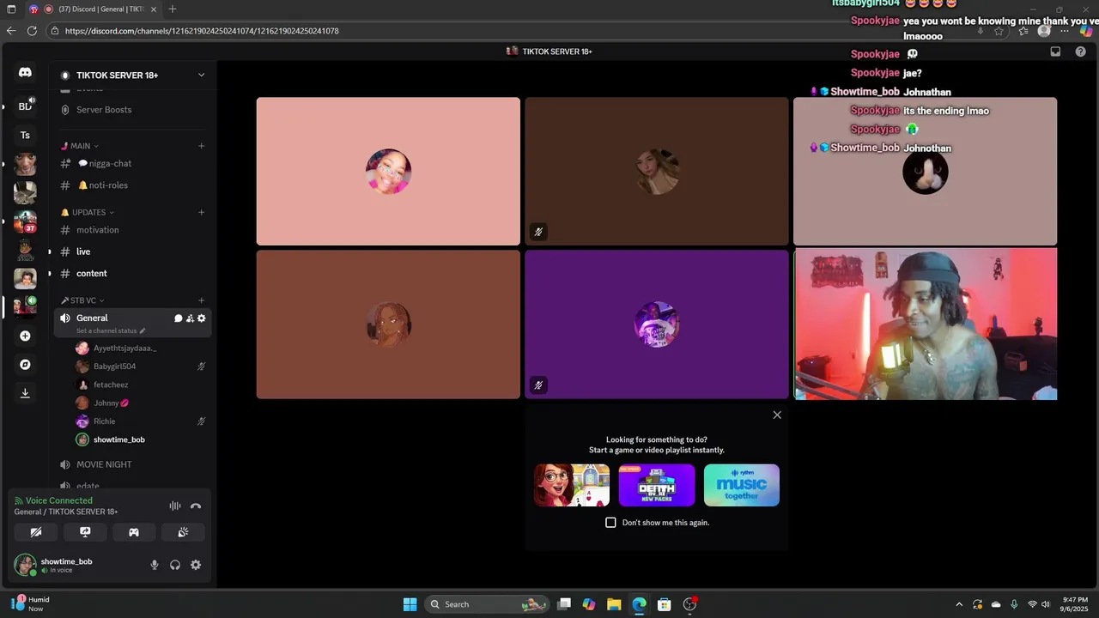The width and height of the screenshot is (1099, 618).
Task: Open File Explorer from taskbar
Action: (x=614, y=604)
